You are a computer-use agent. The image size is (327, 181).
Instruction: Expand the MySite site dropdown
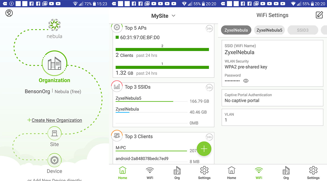tap(163, 16)
